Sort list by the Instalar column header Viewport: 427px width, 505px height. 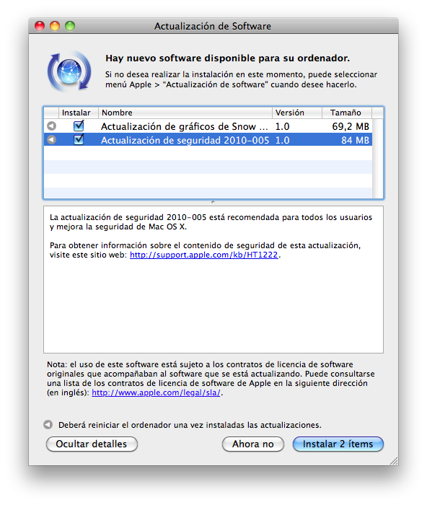(78, 113)
